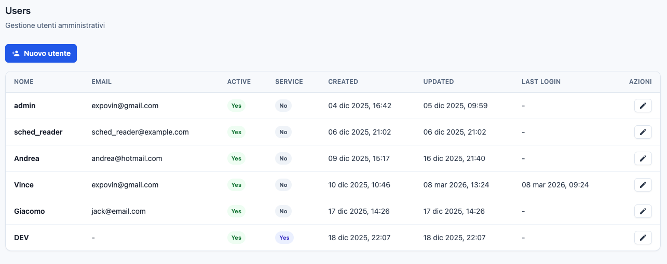Click the pencil icon in Vince's row
Viewport: 667px width, 264px height.
[643, 185]
